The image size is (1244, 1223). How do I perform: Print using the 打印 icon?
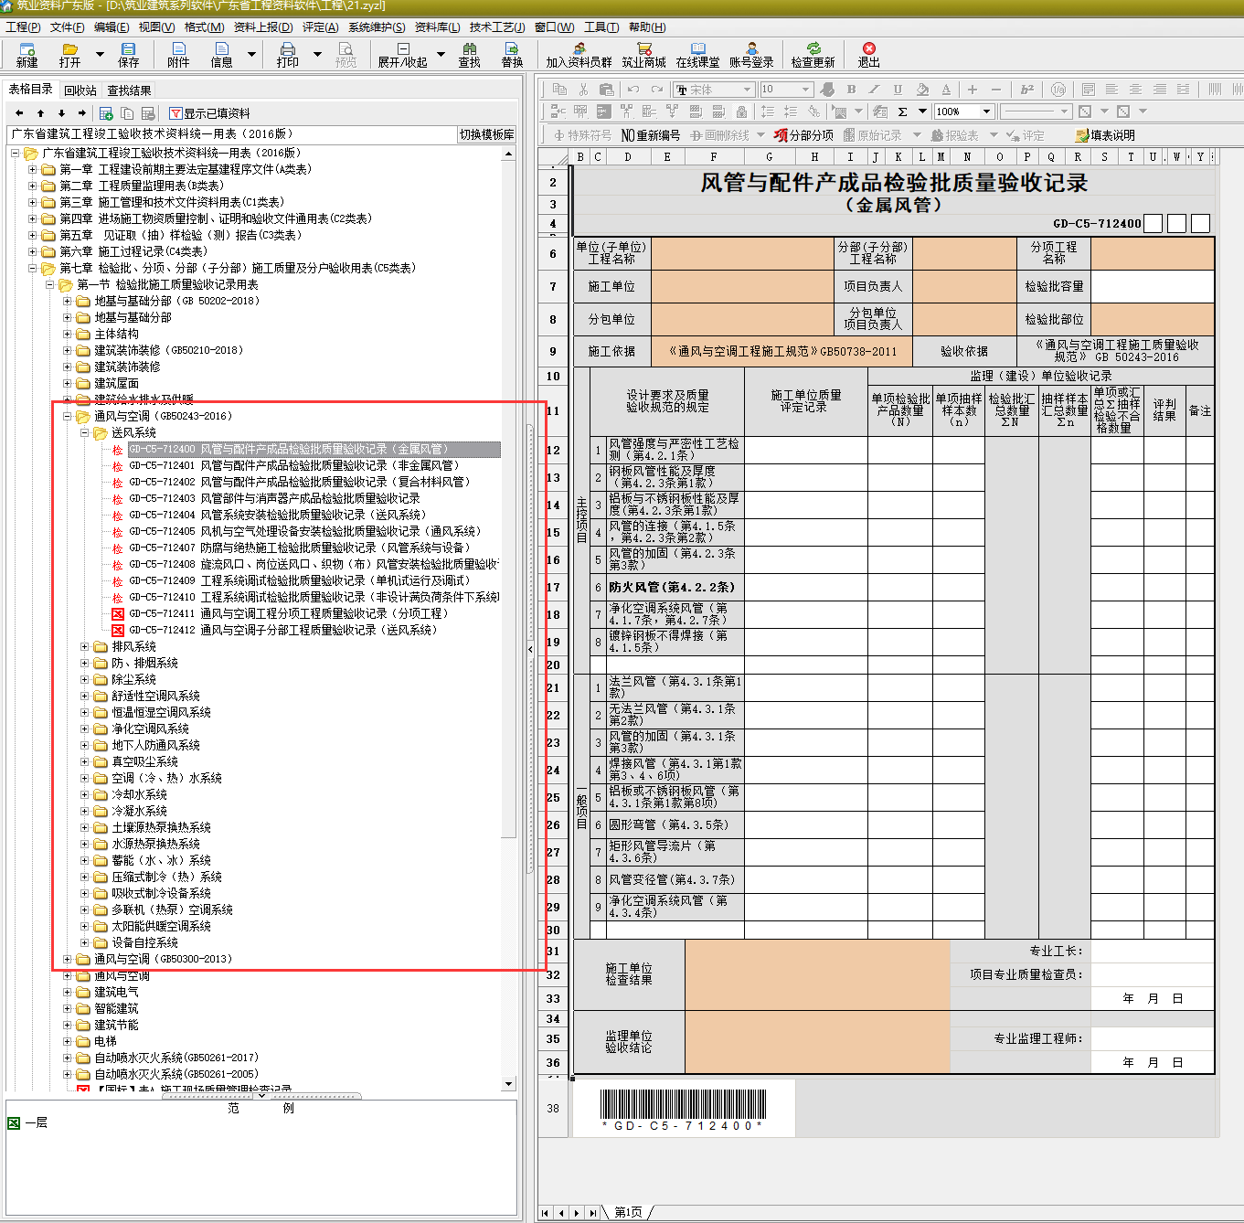coord(288,55)
